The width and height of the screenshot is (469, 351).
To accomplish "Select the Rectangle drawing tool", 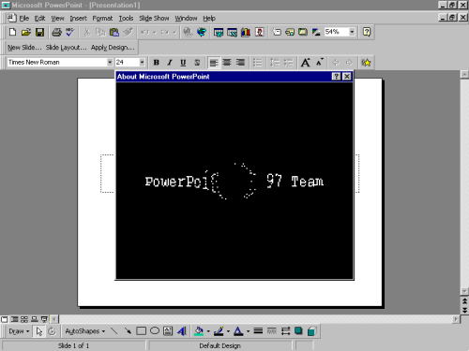I will coord(141,331).
